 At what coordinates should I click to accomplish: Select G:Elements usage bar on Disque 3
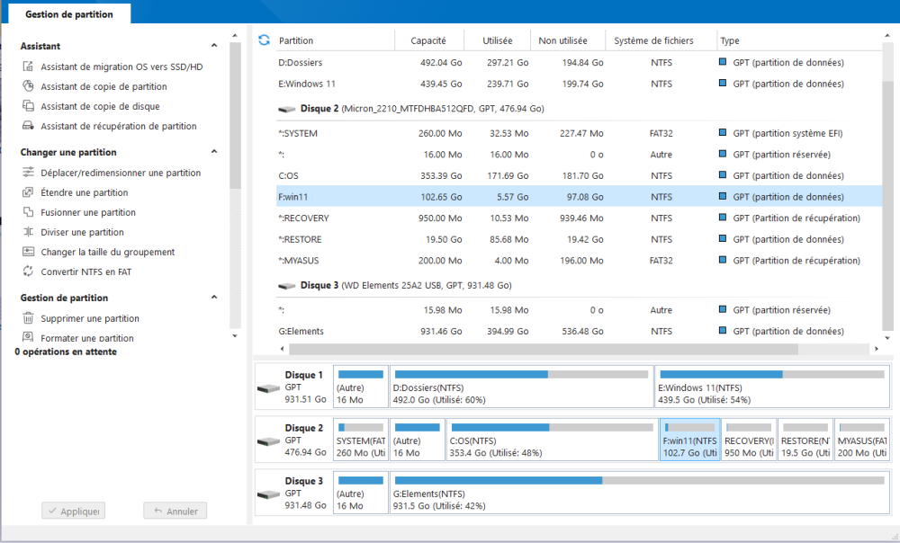pos(639,480)
